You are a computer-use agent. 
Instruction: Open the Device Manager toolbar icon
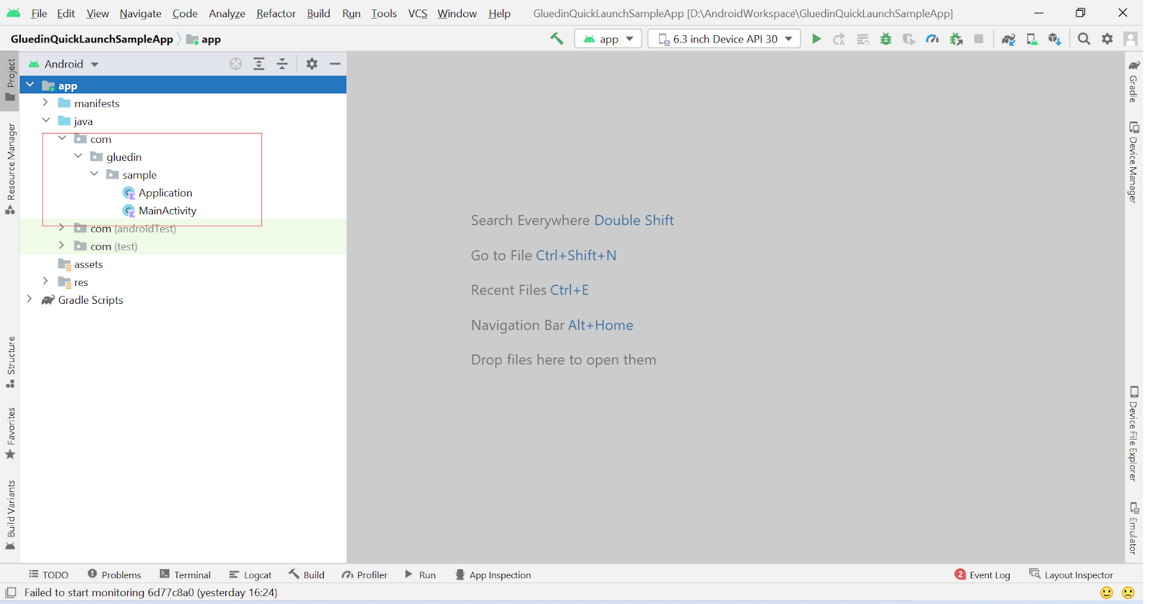[1032, 39]
